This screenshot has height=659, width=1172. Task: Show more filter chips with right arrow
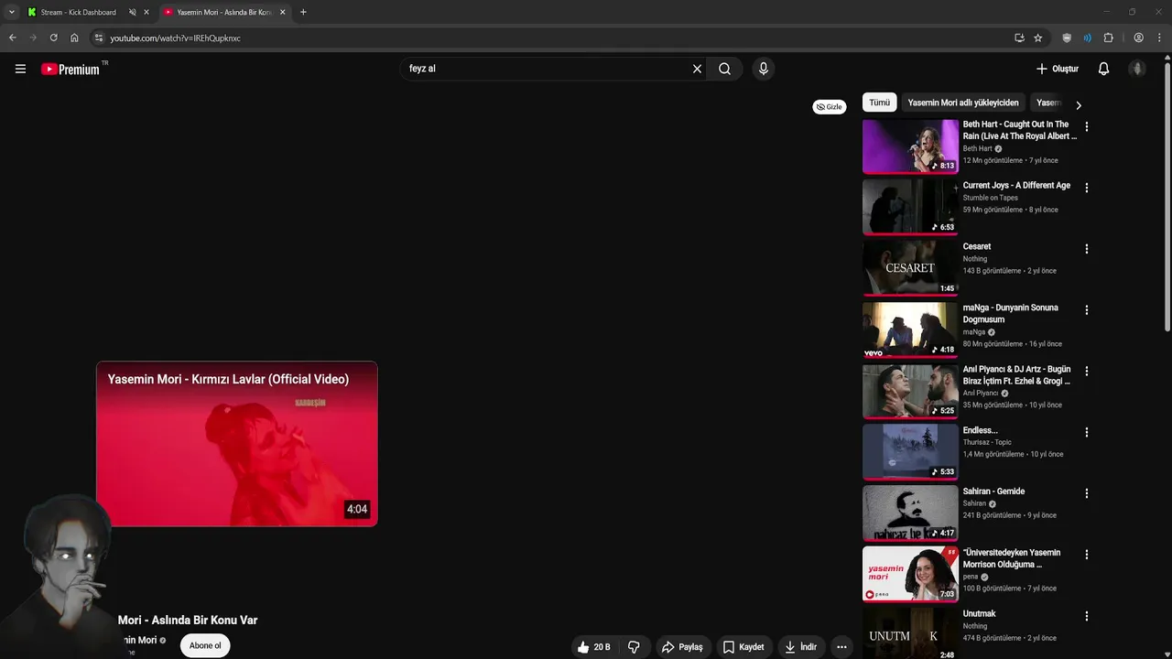point(1079,104)
